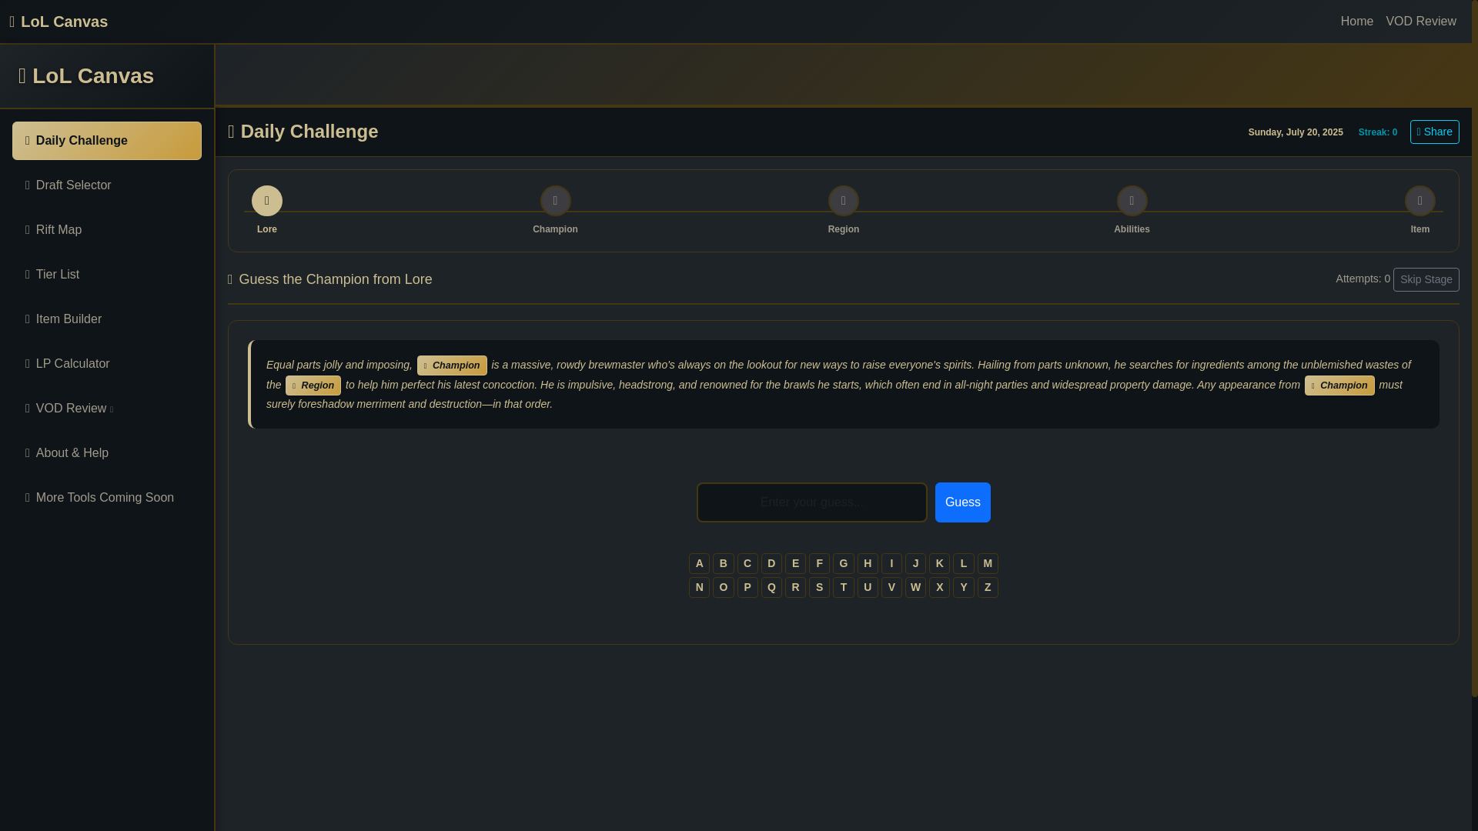
Task: Select the Abilities stage circle icon
Action: point(1132,201)
